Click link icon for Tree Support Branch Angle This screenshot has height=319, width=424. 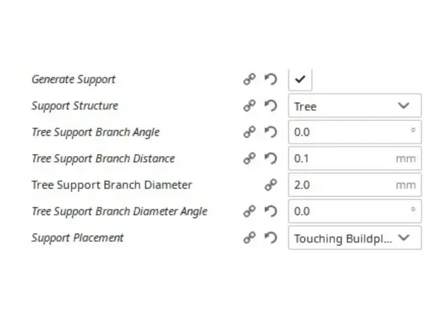pyautogui.click(x=250, y=132)
